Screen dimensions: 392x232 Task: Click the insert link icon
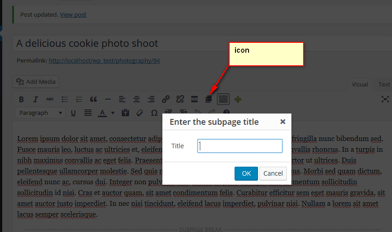coord(166,99)
